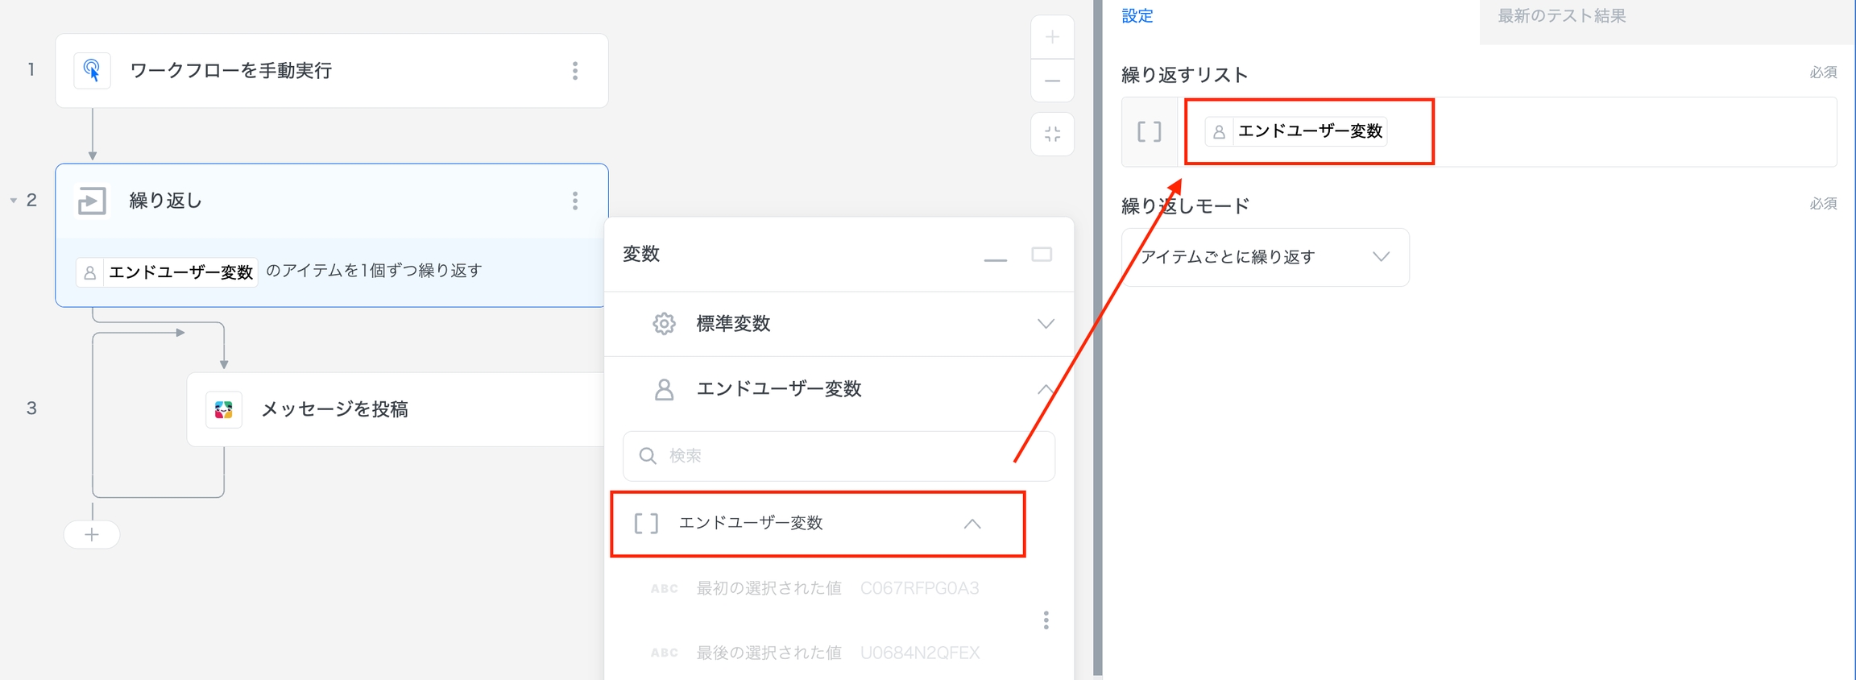Add a new step with plus button

coord(92,535)
